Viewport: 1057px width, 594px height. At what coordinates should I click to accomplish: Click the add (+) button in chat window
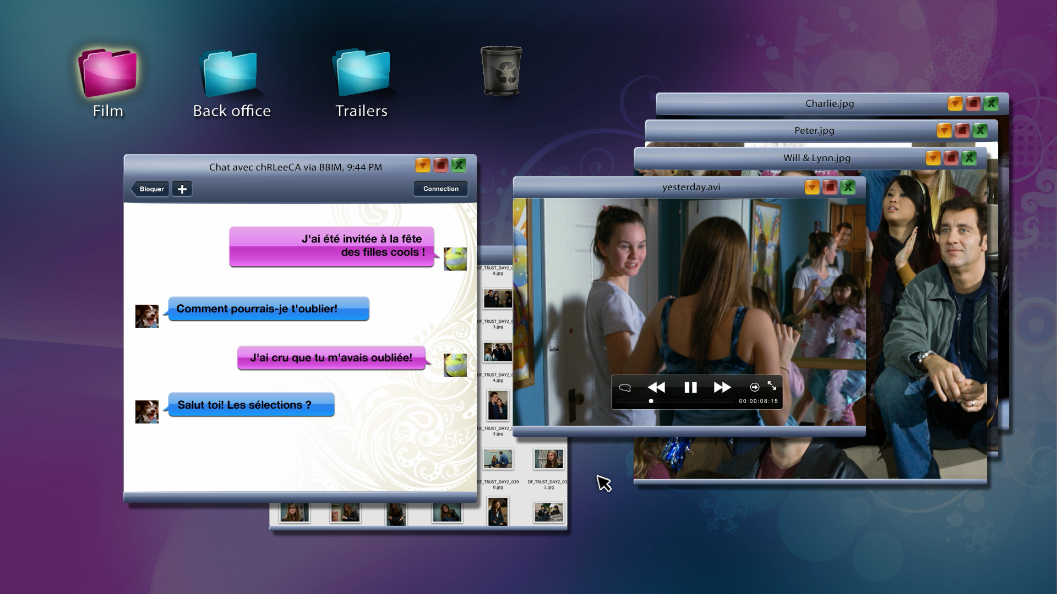(x=183, y=189)
